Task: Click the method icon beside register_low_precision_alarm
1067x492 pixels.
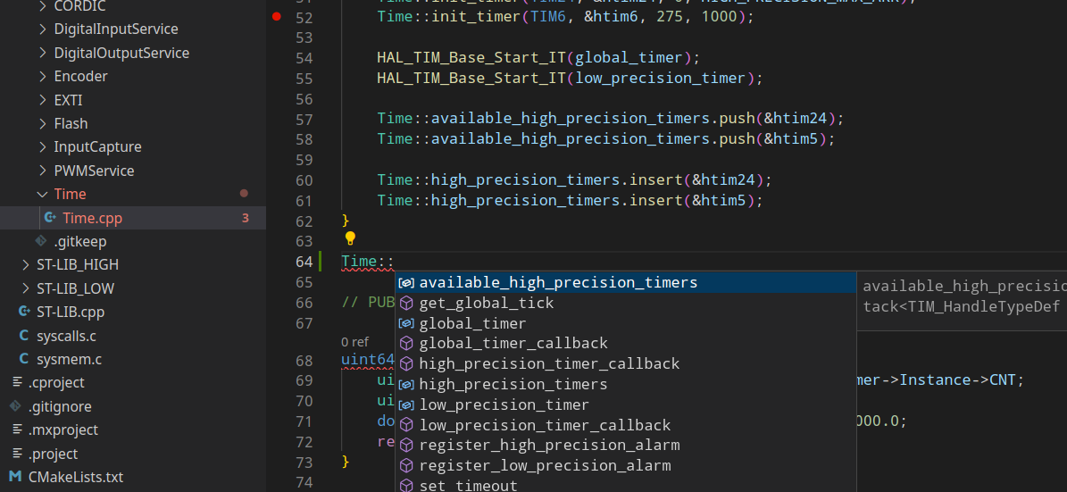Action: click(406, 466)
